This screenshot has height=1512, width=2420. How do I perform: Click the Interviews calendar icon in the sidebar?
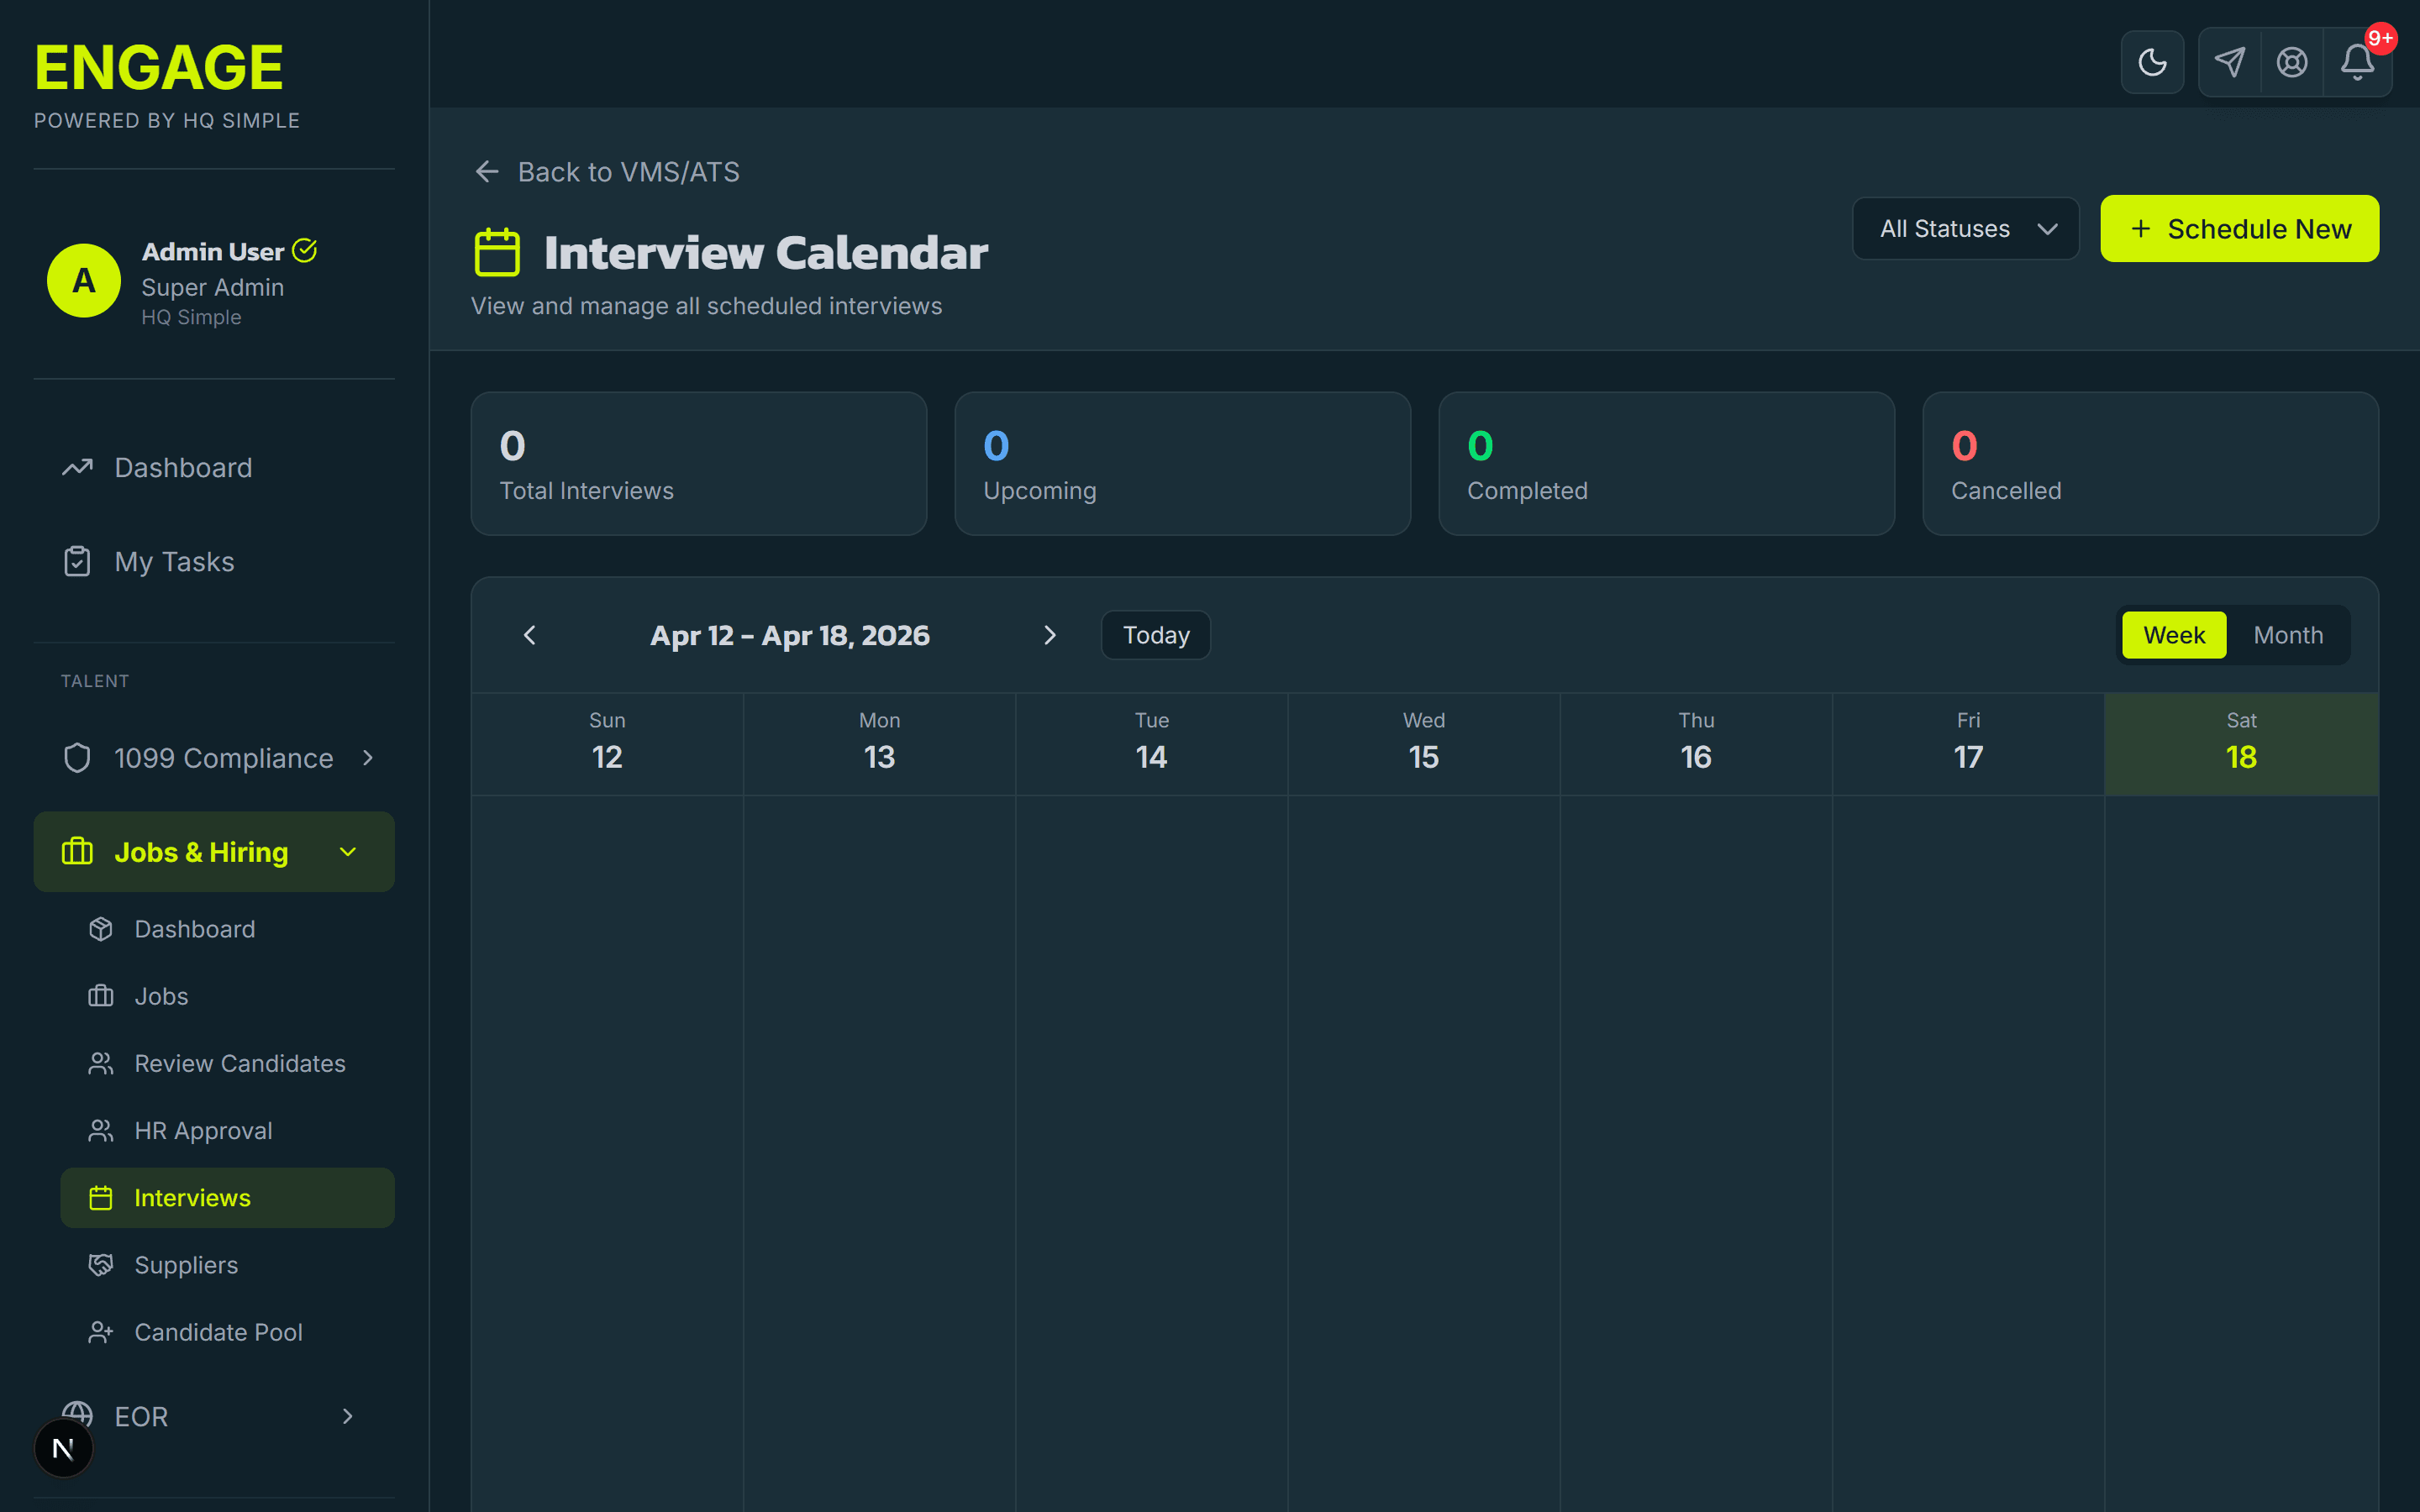point(101,1198)
